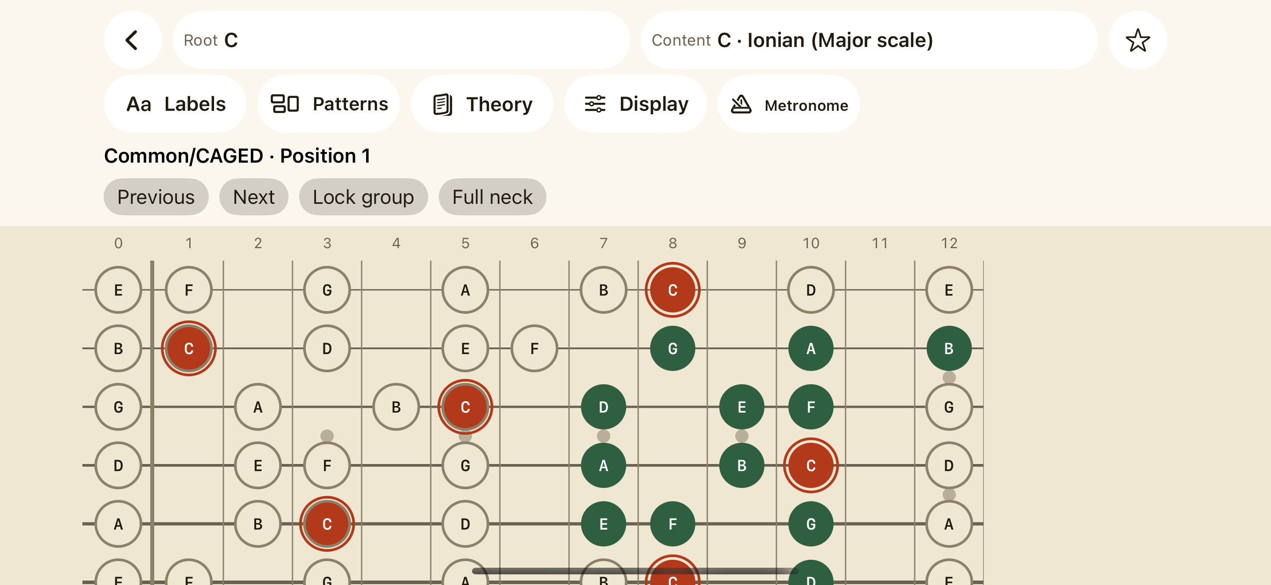Viewport: 1271px width, 585px height.
Task: Go back with the left chevron button
Action: [x=132, y=40]
